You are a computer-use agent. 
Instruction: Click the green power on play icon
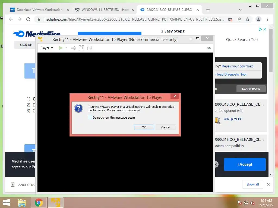[x=61, y=48]
